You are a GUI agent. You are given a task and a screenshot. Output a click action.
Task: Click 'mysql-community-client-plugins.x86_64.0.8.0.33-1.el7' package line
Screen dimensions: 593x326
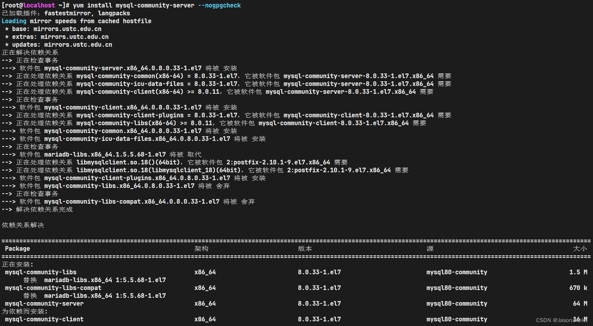pos(134,178)
